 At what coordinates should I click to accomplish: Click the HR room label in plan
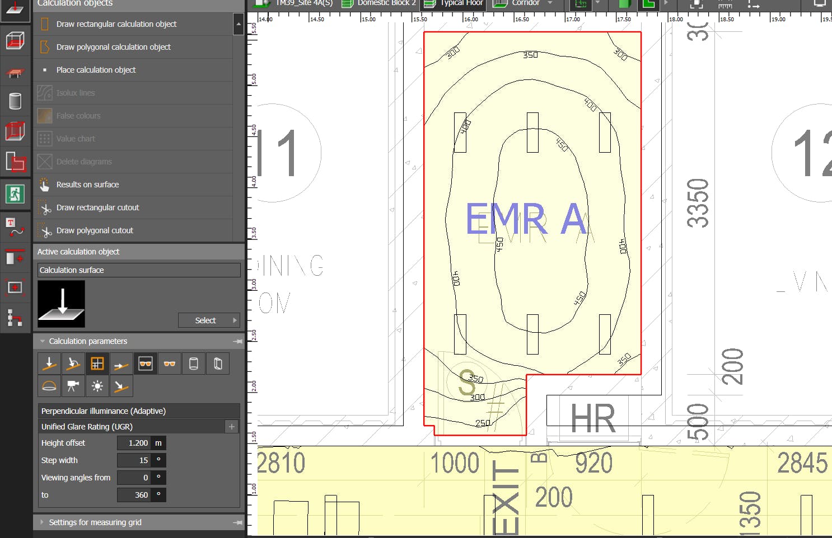click(x=593, y=418)
